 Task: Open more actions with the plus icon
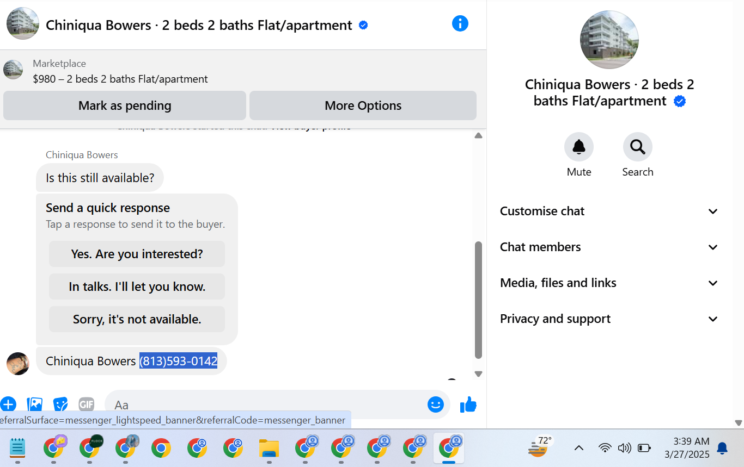coord(8,404)
